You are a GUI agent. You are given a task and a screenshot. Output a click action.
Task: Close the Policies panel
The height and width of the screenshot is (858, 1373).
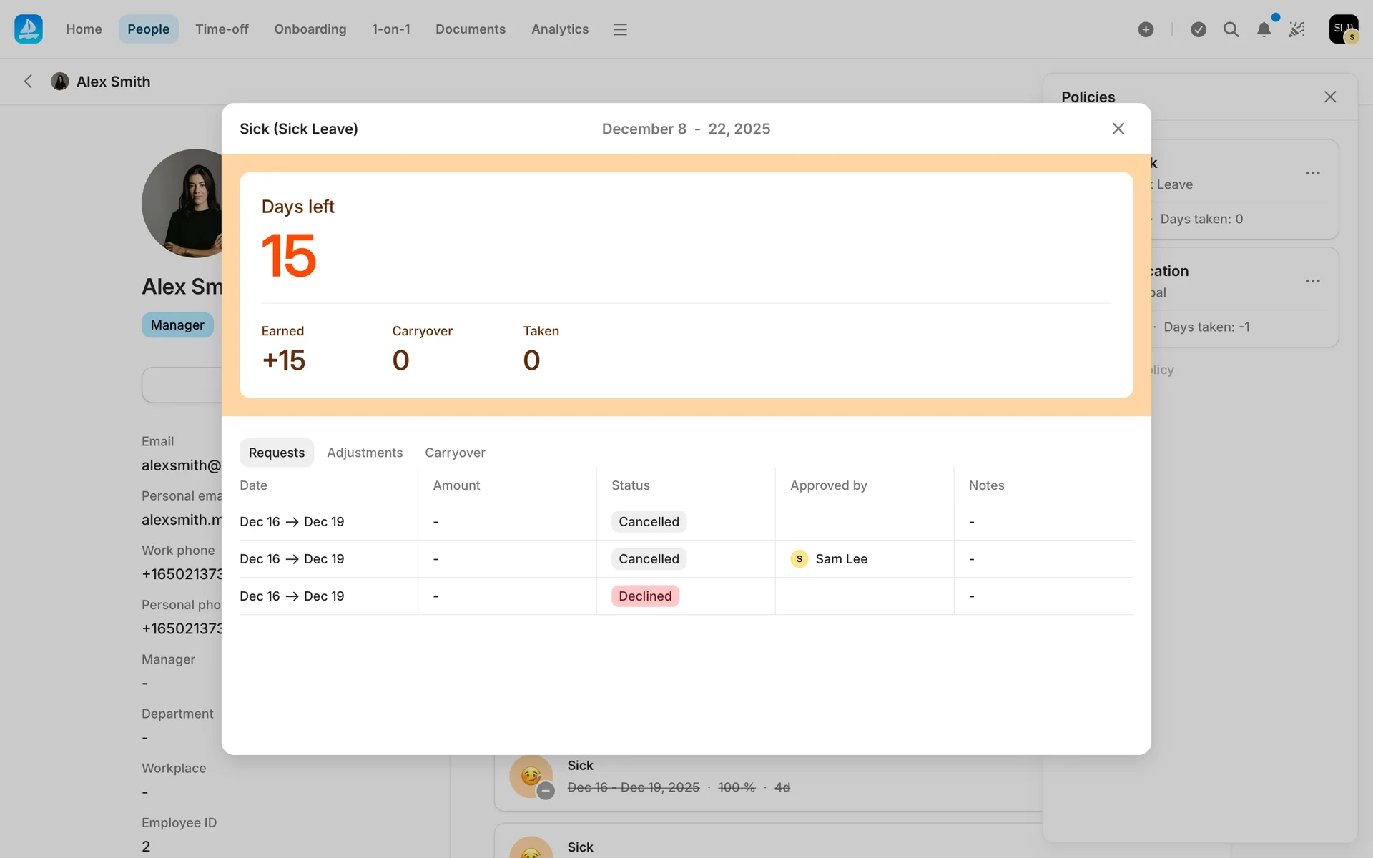click(1330, 97)
